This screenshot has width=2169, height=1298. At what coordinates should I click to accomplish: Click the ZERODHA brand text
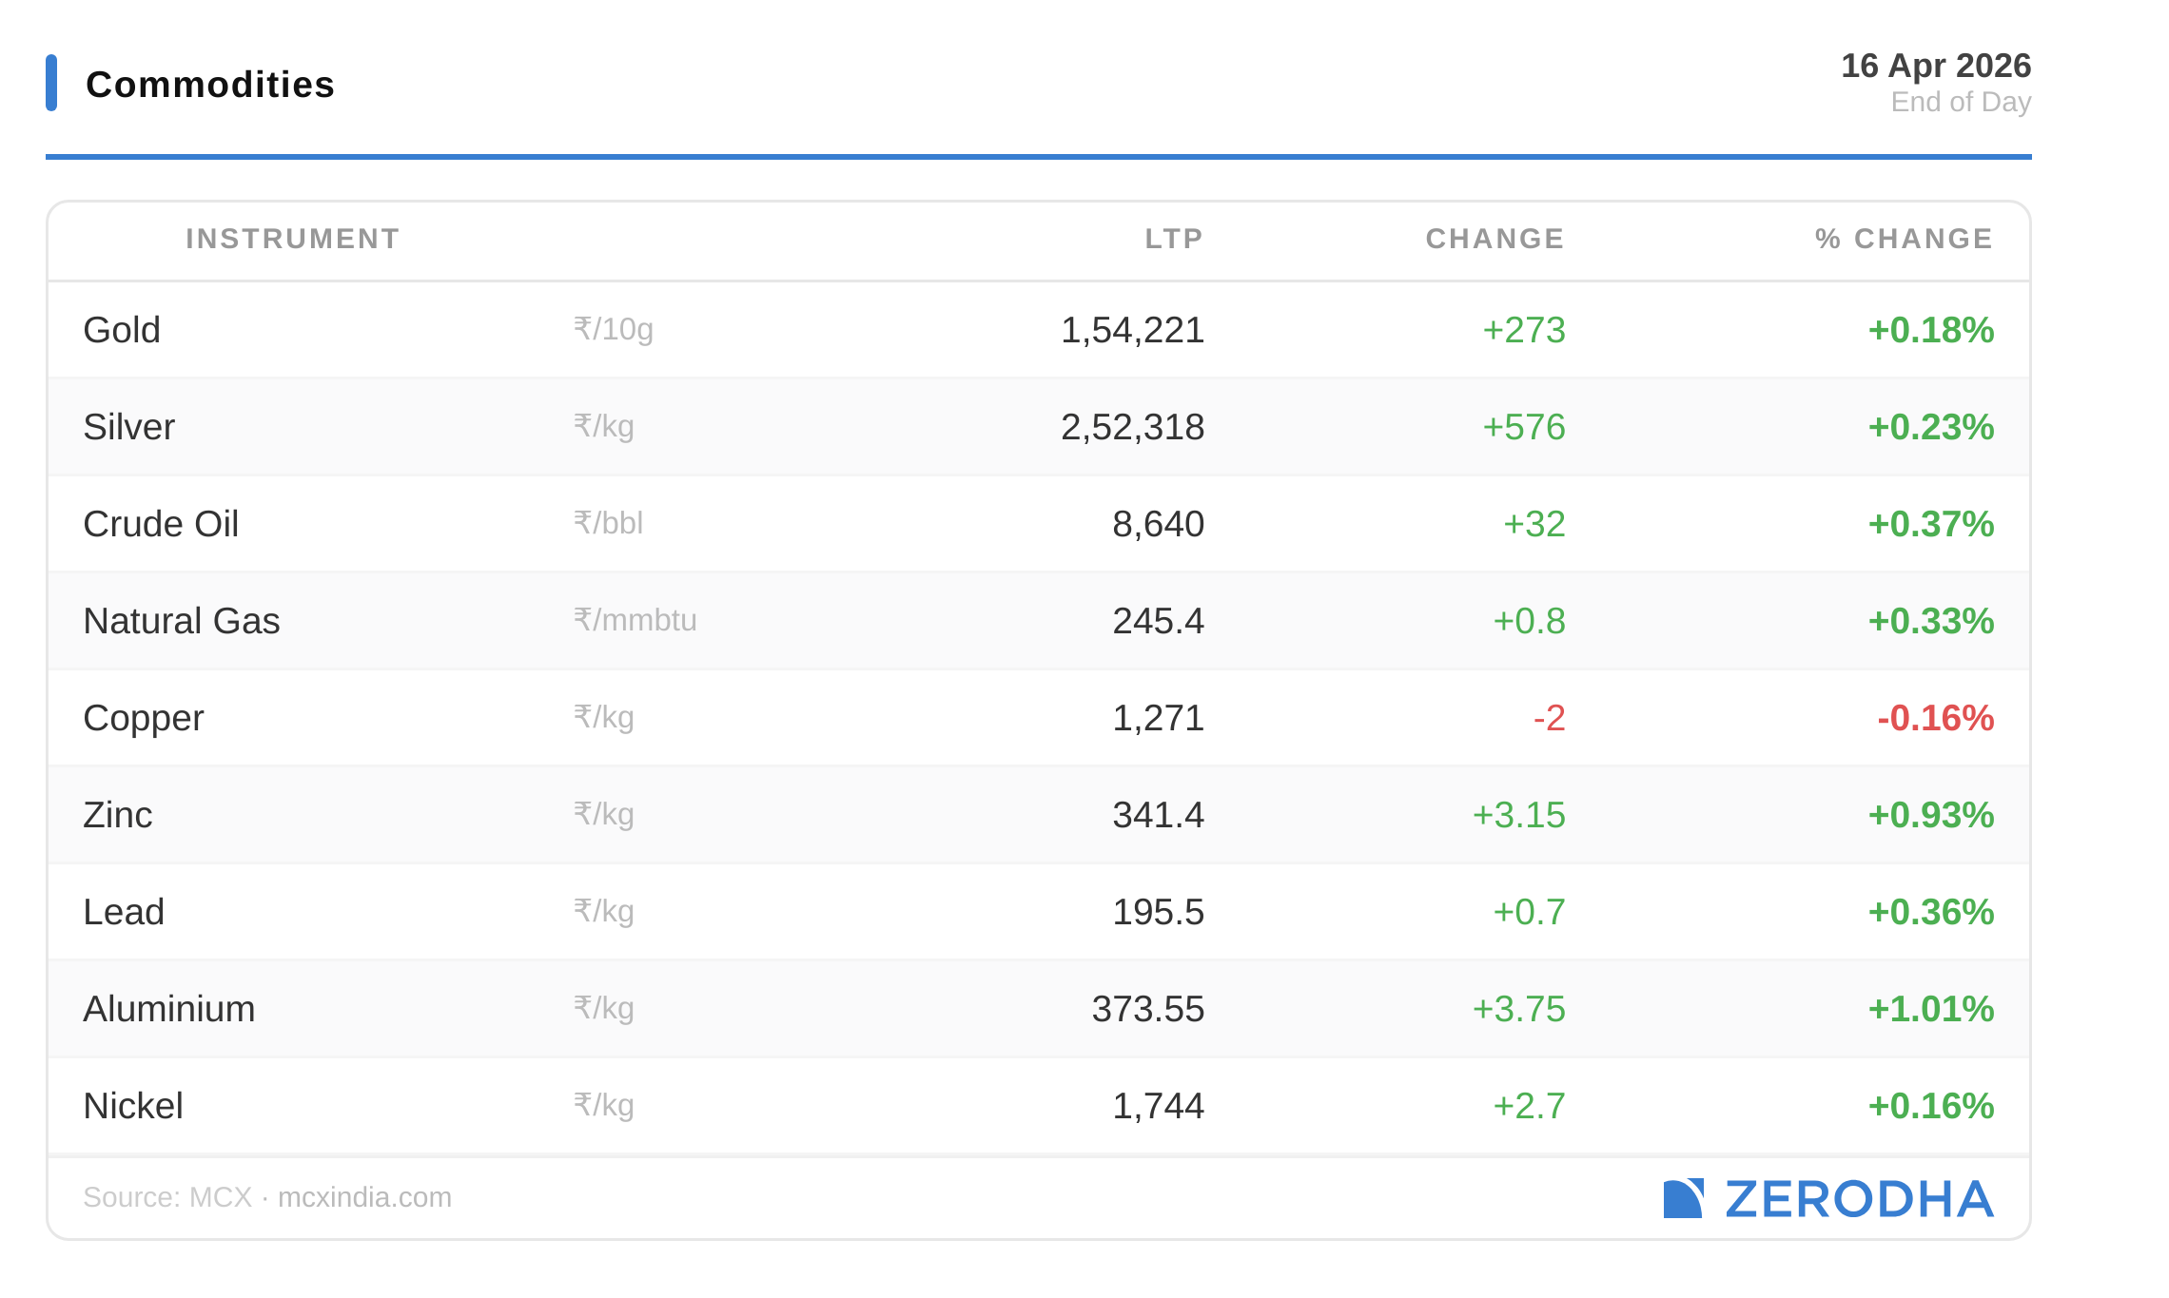[1859, 1199]
